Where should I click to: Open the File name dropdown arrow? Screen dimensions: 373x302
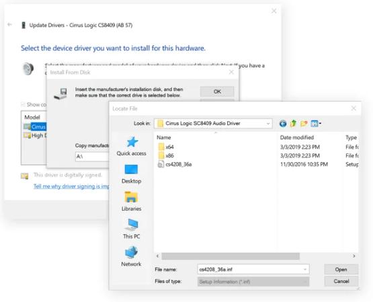click(x=305, y=270)
